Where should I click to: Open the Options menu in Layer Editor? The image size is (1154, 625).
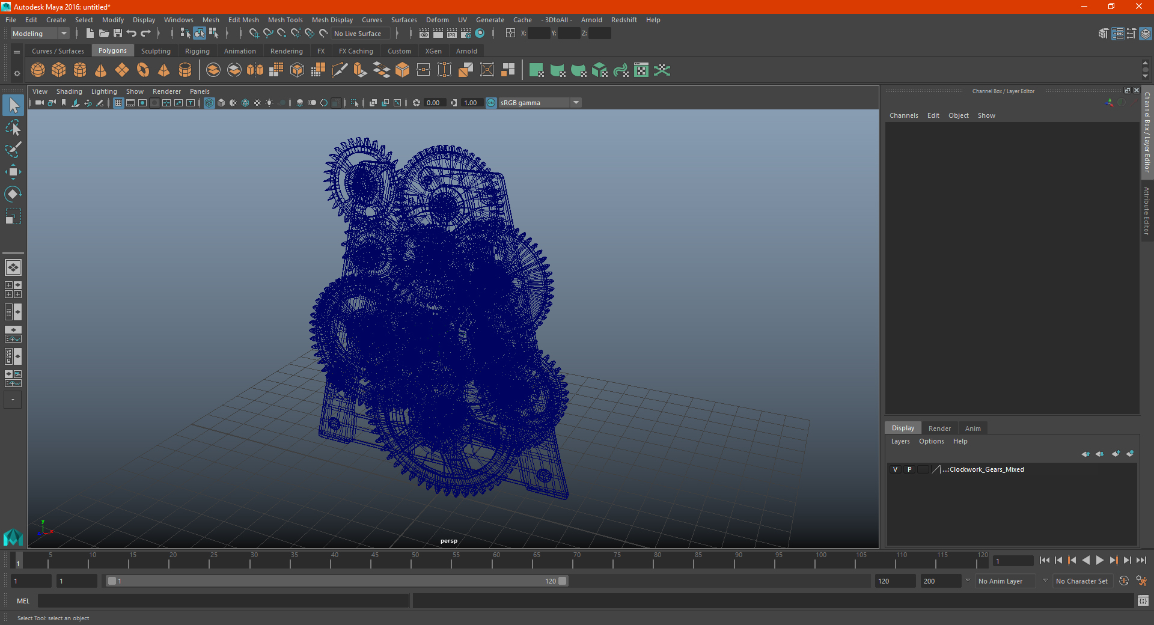(x=932, y=441)
